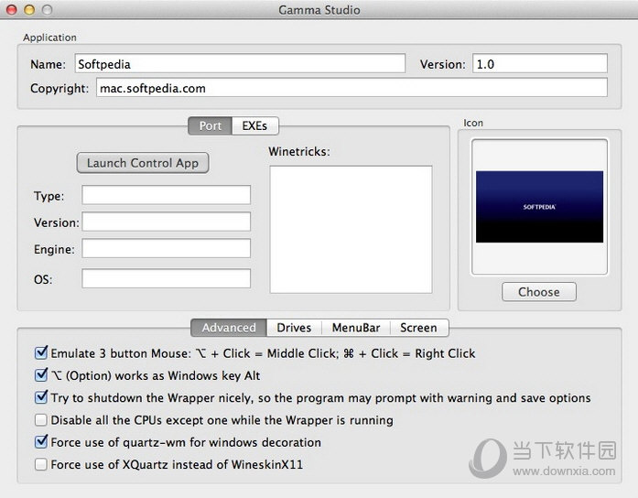Click the Copyright field with mac.softpedia.com
The height and width of the screenshot is (498, 638).
coord(352,88)
